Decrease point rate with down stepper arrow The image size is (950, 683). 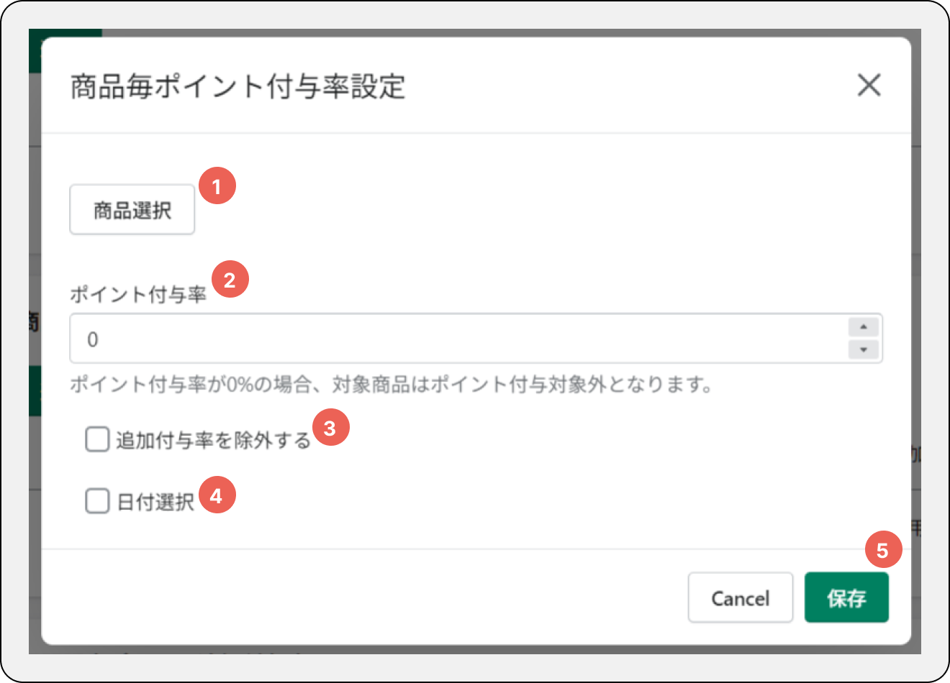[863, 349]
